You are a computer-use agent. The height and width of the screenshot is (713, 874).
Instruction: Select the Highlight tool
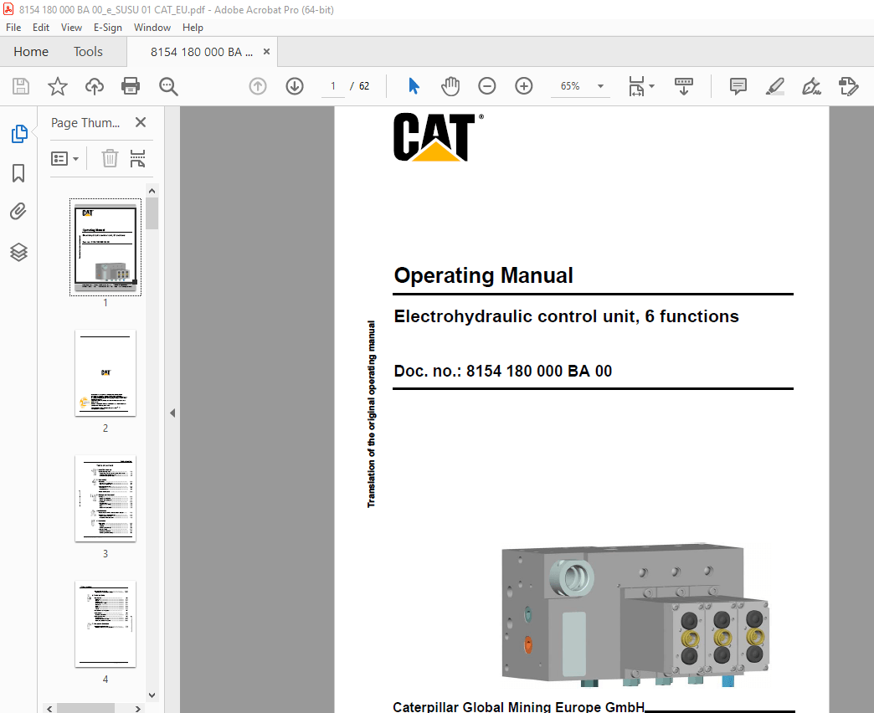[774, 85]
